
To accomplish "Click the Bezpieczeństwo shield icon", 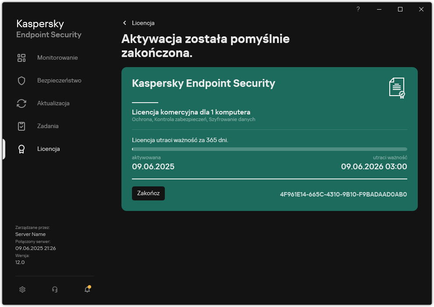I will click(21, 81).
